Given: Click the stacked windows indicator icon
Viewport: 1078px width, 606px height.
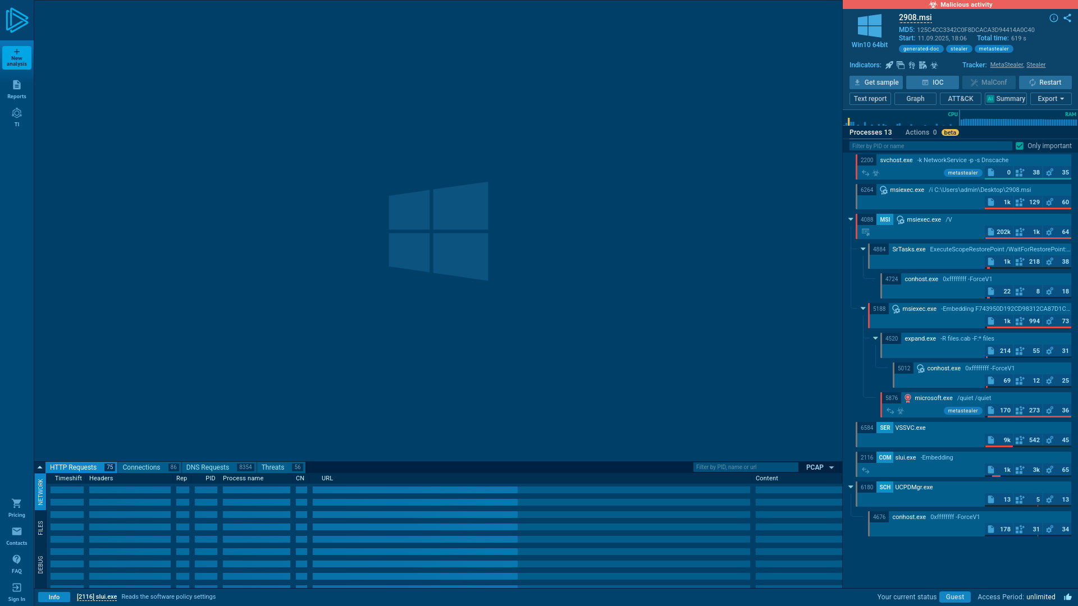Looking at the screenshot, I should [901, 65].
